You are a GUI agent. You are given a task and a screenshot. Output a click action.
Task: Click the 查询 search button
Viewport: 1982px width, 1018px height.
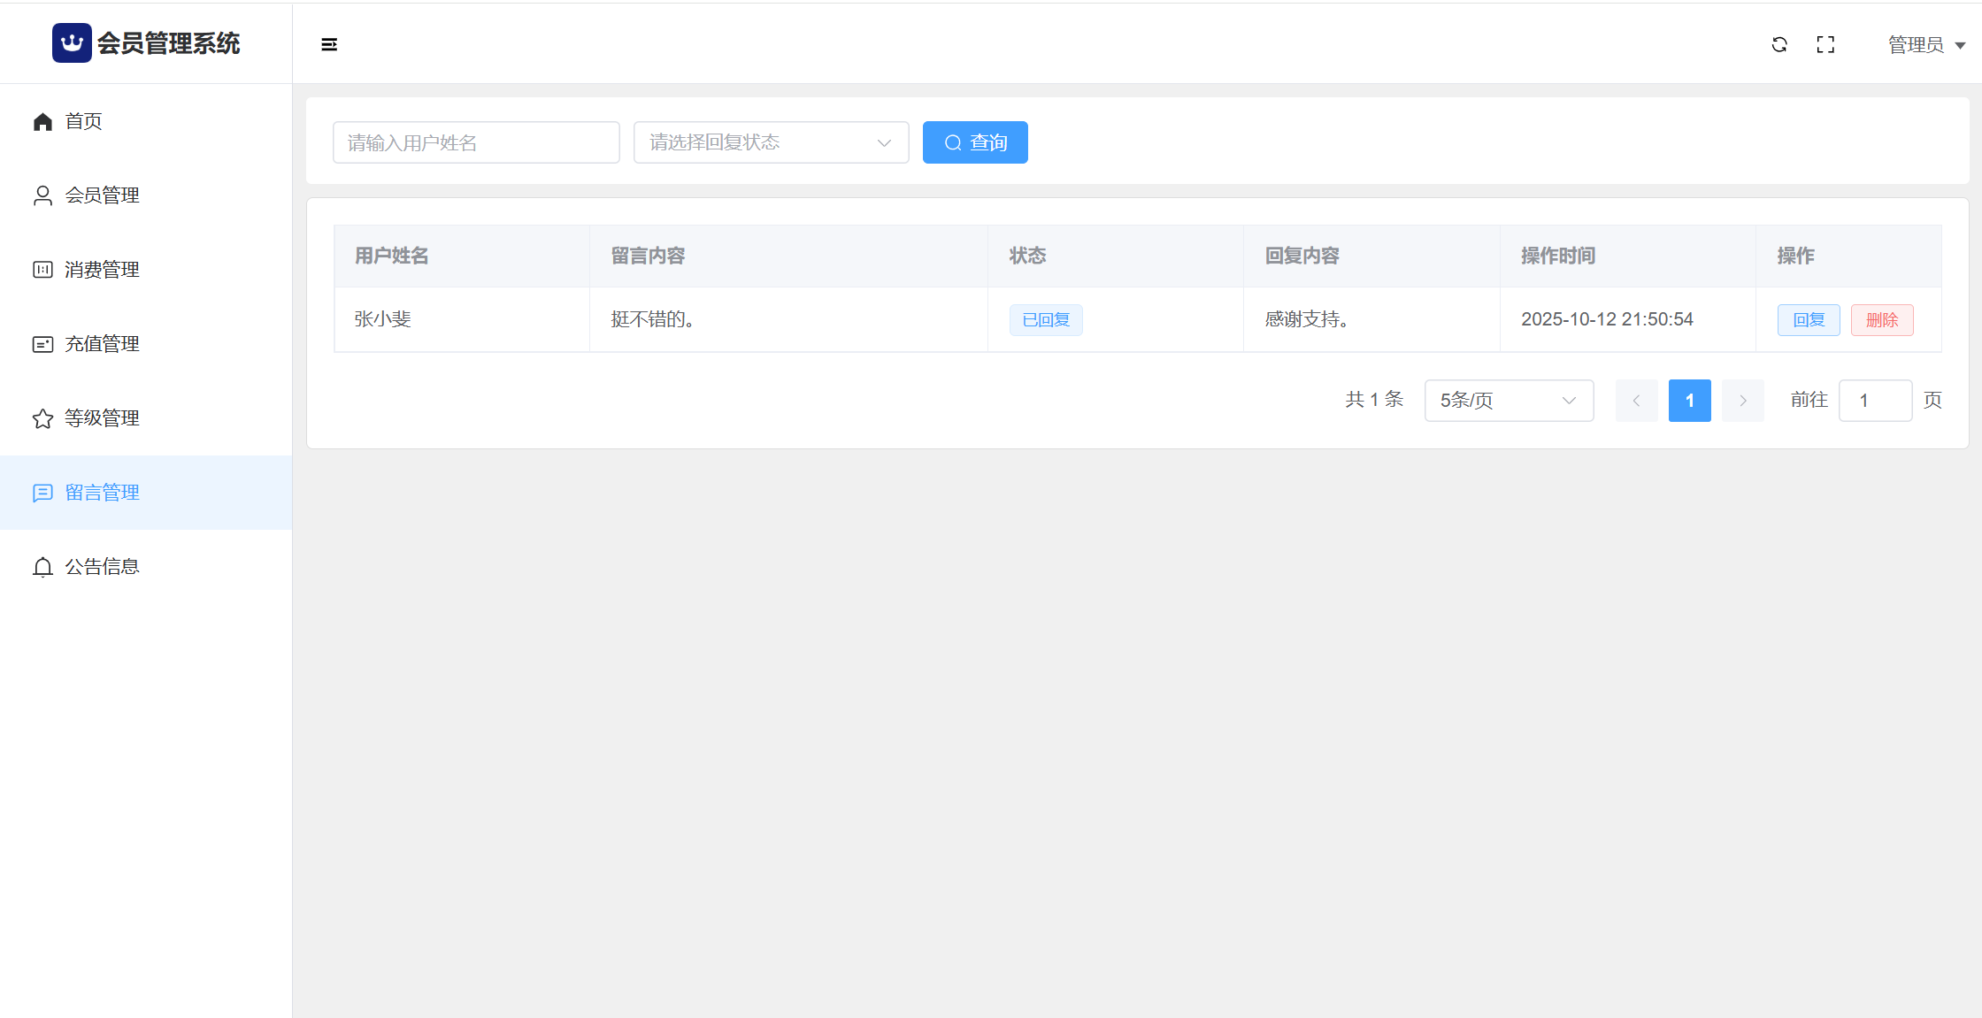coord(974,142)
